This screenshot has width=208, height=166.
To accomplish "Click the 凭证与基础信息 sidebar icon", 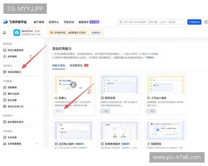I will pyautogui.click(x=5, y=50).
